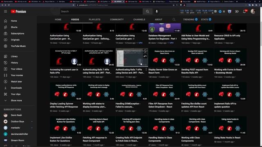262x147 pixels.
Task: Click Watch later clock on hovered thumbnail
Action: coord(145,51)
